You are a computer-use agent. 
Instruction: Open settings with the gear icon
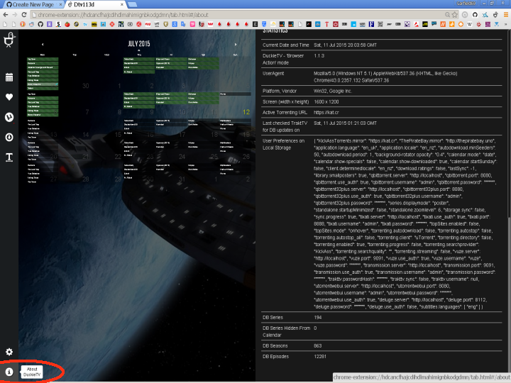[9, 352]
